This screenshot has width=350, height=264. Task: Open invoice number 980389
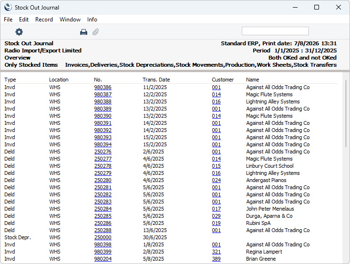point(103,109)
